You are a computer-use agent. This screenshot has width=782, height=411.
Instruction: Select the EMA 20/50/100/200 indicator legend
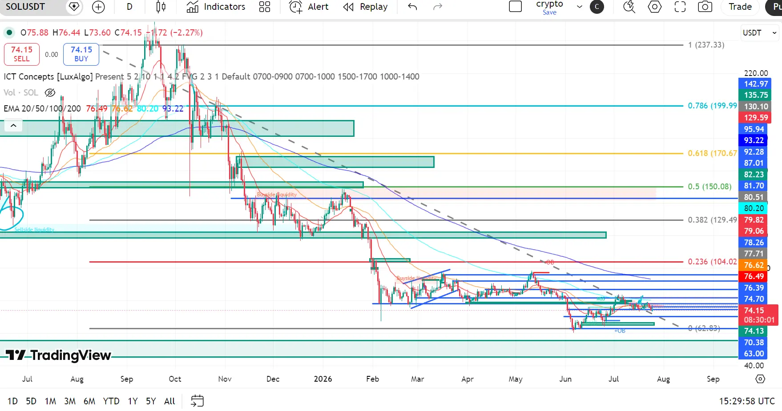(42, 108)
